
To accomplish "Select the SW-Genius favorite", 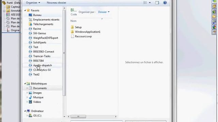I will 40,33.
